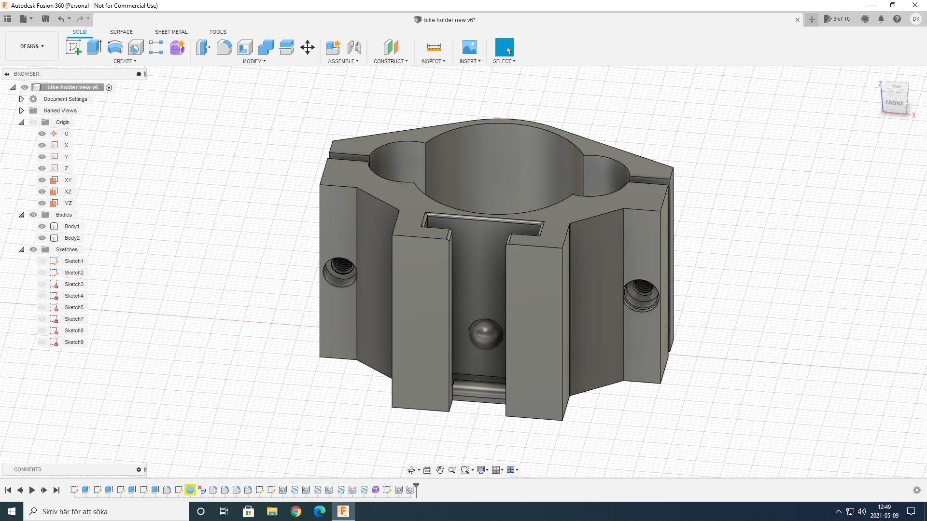
Task: Select the Extrude tool in toolbar
Action: pos(94,47)
